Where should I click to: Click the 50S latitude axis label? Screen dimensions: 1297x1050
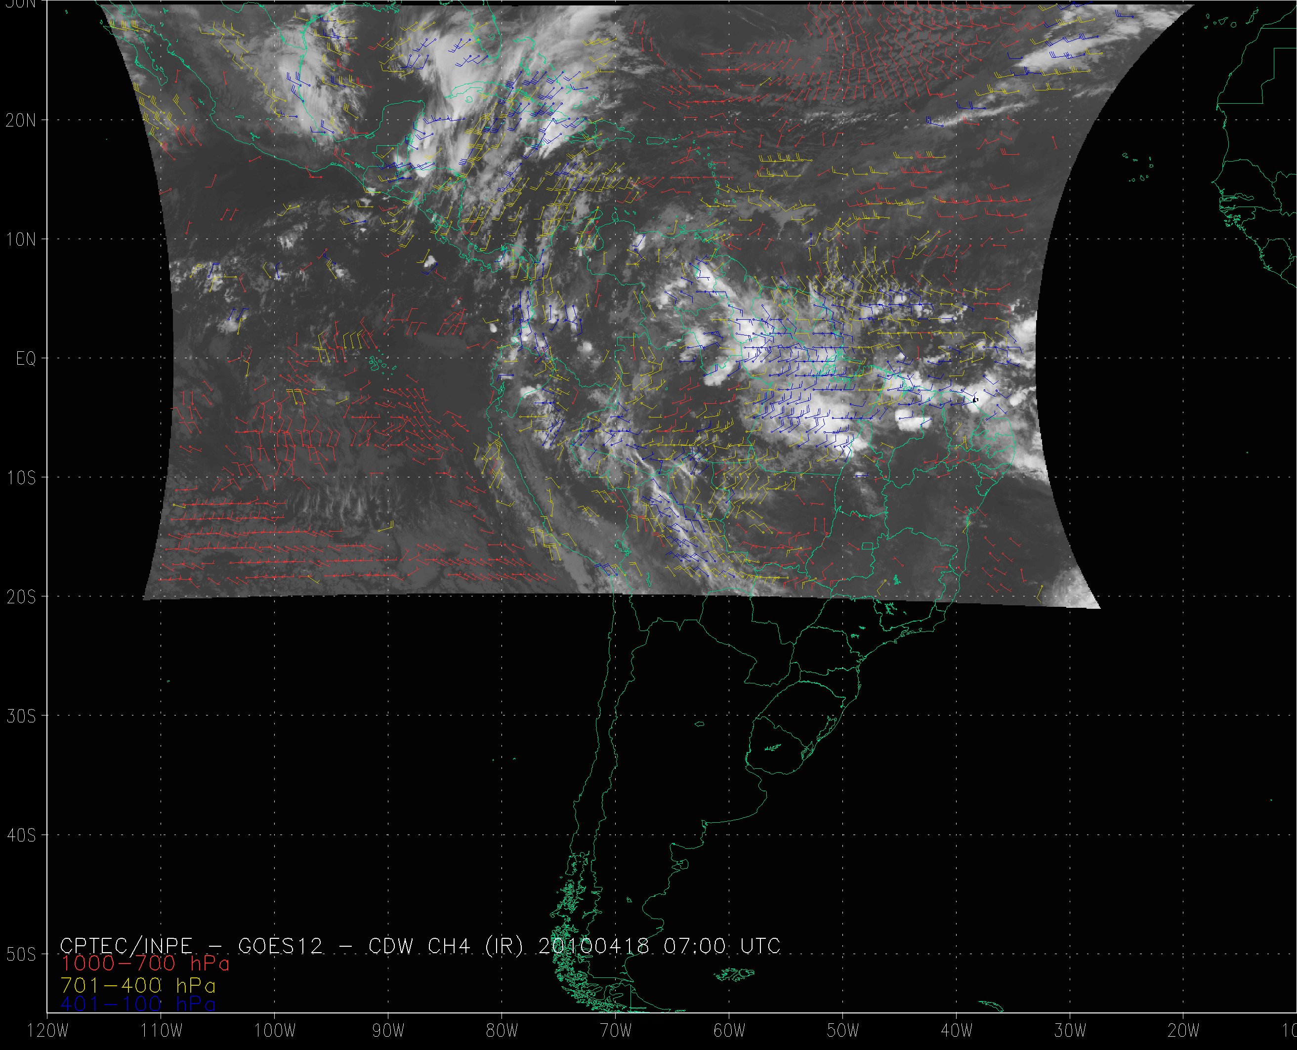pyautogui.click(x=21, y=955)
